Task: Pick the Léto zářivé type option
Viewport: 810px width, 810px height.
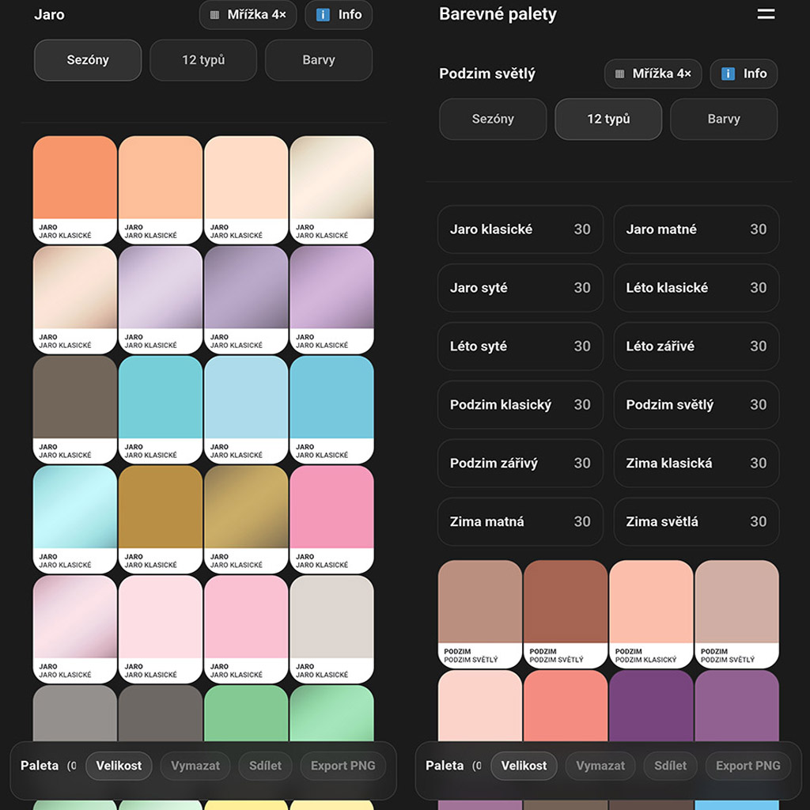Action: (x=696, y=346)
